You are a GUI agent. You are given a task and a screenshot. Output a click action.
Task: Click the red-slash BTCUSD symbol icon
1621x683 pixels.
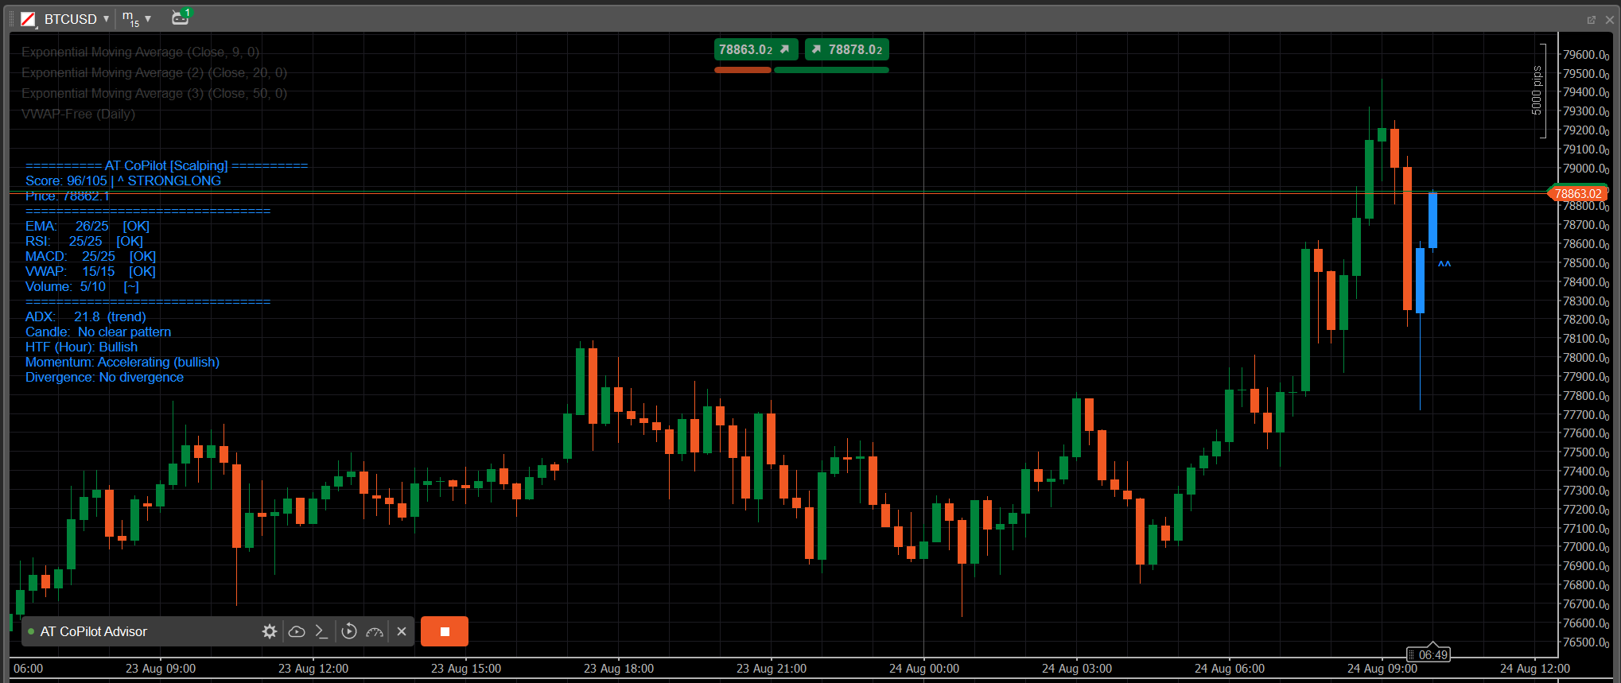coord(28,19)
